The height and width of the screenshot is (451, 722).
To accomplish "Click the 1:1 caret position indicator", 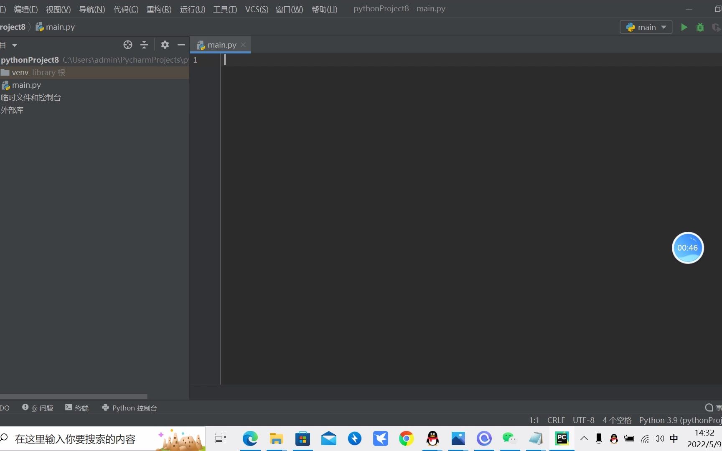I will click(534, 420).
